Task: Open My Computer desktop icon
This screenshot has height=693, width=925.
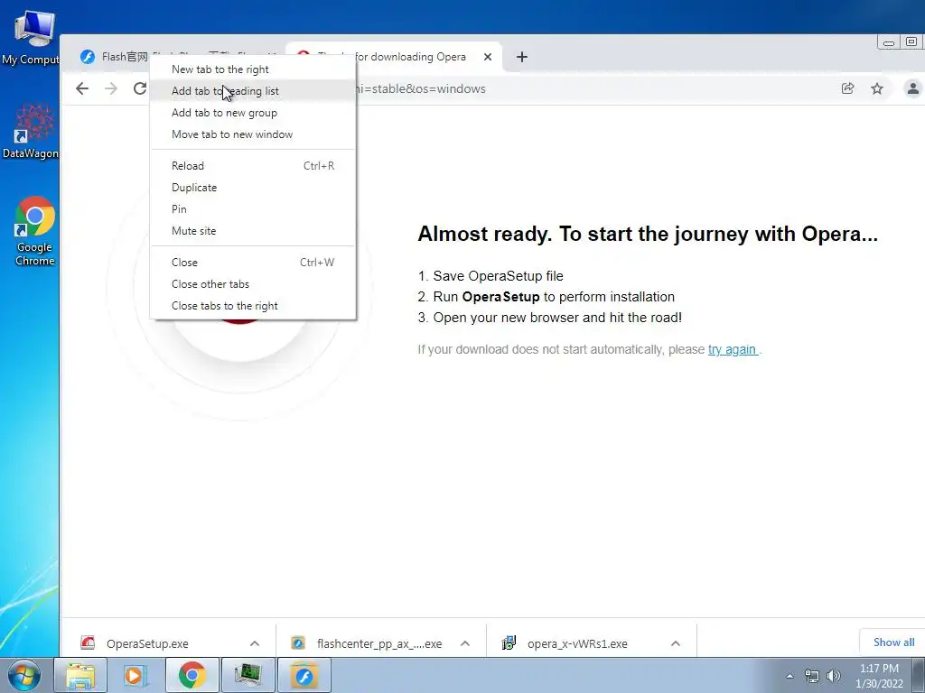Action: click(x=31, y=36)
